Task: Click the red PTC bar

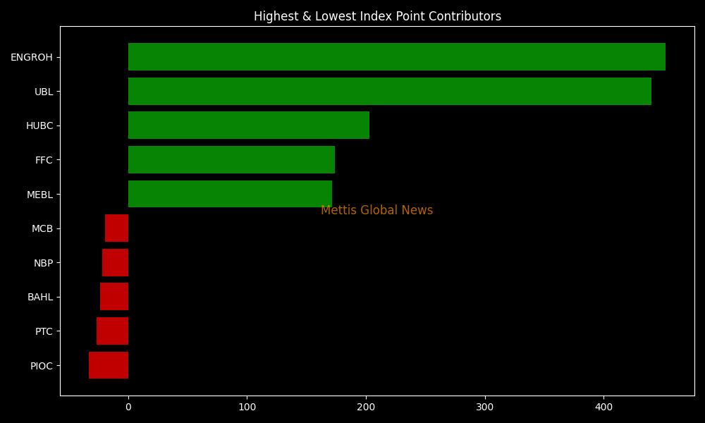Action: tap(113, 331)
